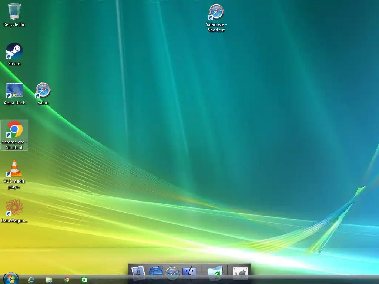Click the "Aqua Dock" label text
The image size is (379, 284).
pyautogui.click(x=14, y=103)
